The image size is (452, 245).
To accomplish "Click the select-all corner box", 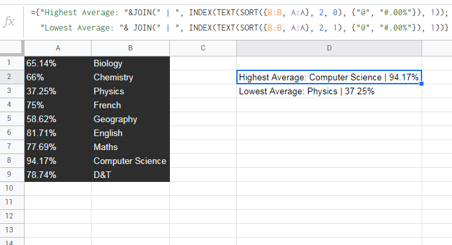I will click(x=11, y=48).
